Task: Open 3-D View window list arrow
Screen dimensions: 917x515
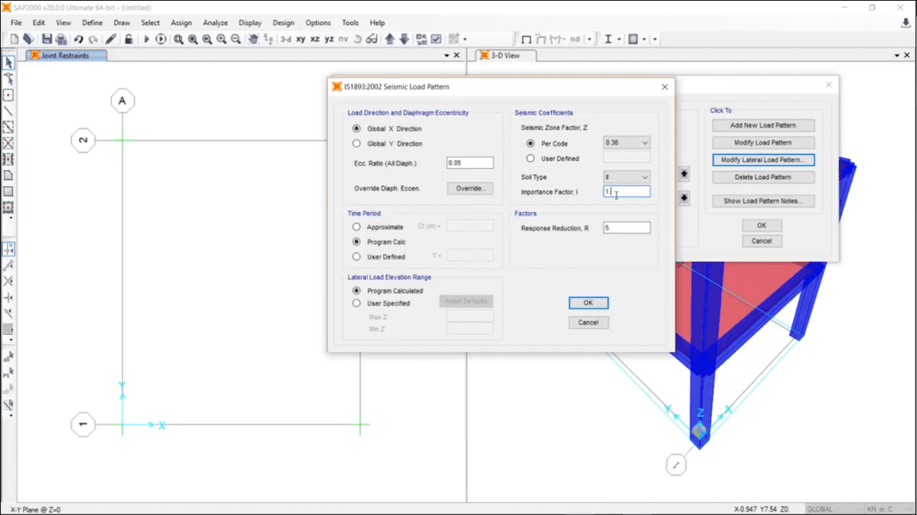Action: click(897, 55)
